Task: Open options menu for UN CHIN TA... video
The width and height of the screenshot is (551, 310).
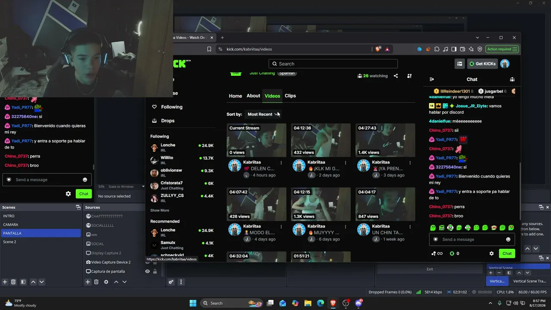Action: coord(410,226)
